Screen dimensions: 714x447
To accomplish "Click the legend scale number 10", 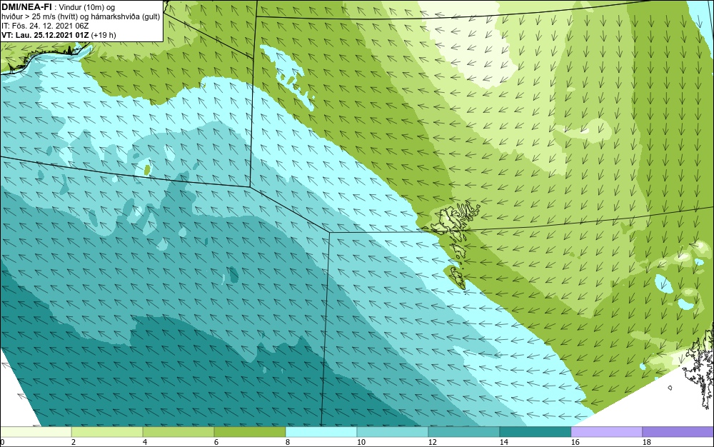I will click(361, 442).
